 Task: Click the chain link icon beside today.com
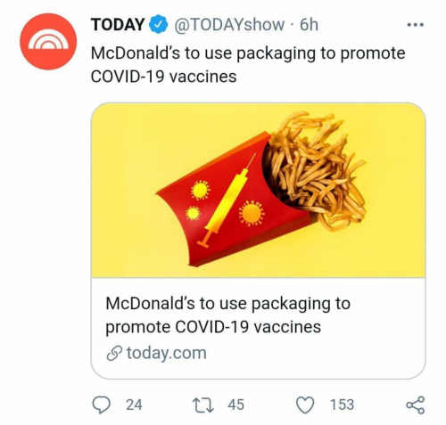click(114, 354)
